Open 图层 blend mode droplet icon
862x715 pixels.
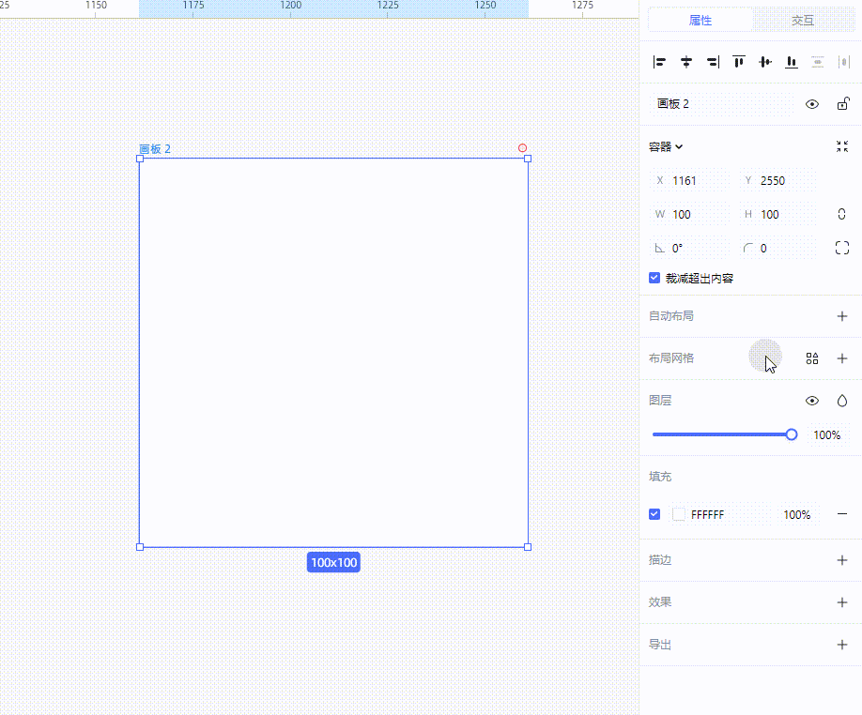point(842,401)
